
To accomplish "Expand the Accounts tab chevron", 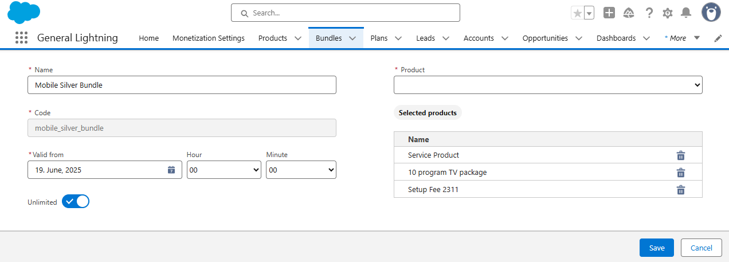I will [x=505, y=38].
